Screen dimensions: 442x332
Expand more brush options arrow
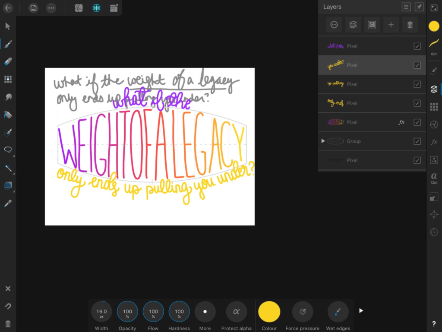(361, 310)
